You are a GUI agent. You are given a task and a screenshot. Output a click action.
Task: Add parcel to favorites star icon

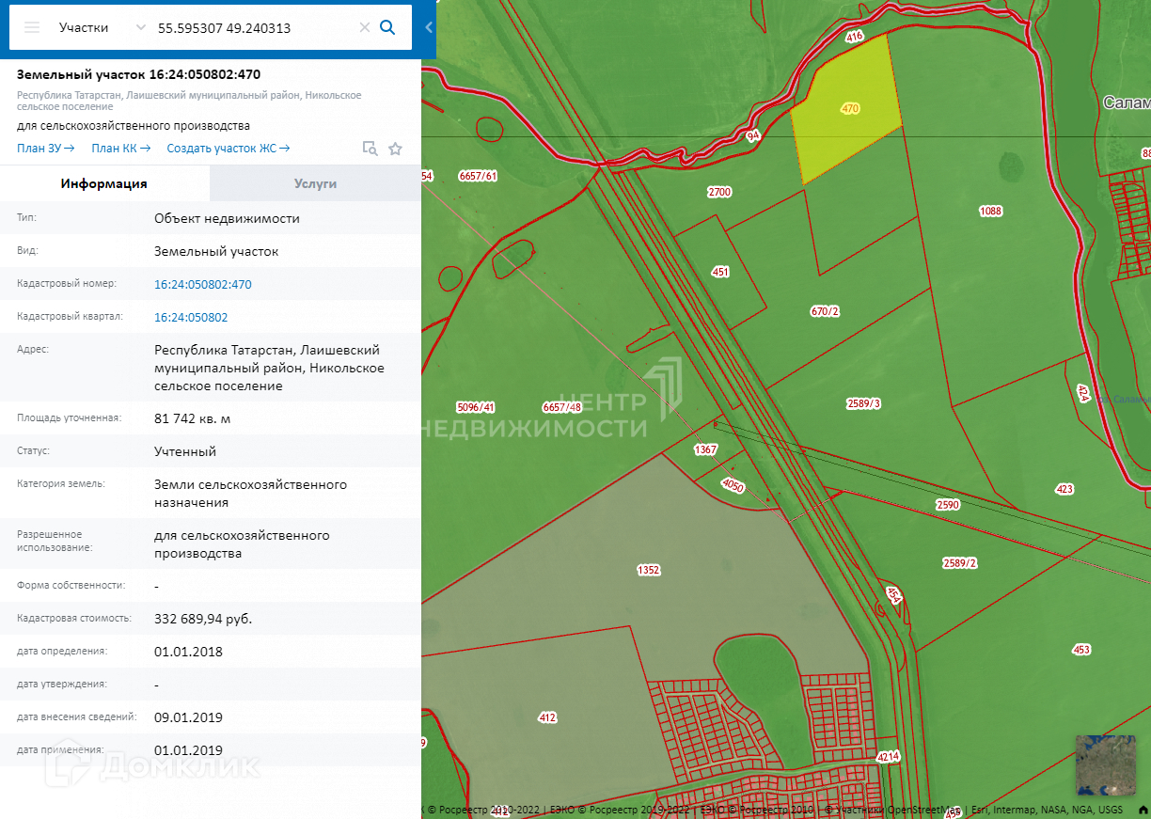396,149
